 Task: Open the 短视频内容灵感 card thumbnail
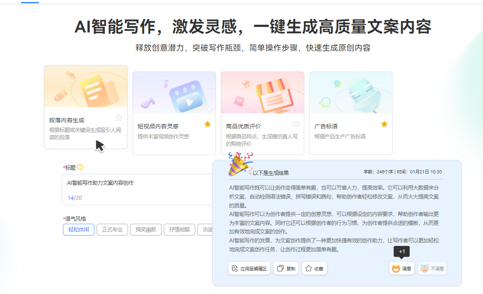point(174,93)
